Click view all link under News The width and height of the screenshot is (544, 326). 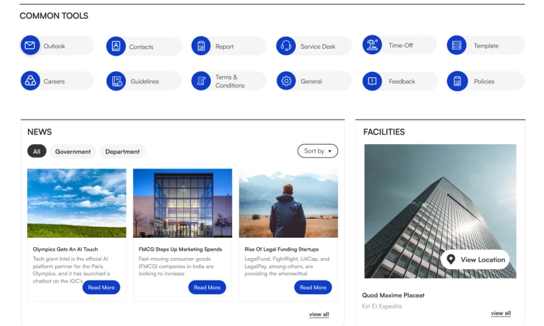pos(319,314)
